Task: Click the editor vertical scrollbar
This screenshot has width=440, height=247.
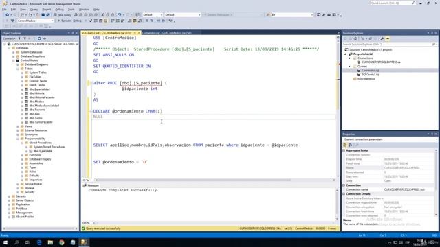Action: [x=338, y=106]
